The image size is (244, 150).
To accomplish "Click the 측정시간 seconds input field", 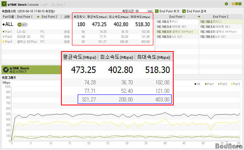I will [141, 11].
